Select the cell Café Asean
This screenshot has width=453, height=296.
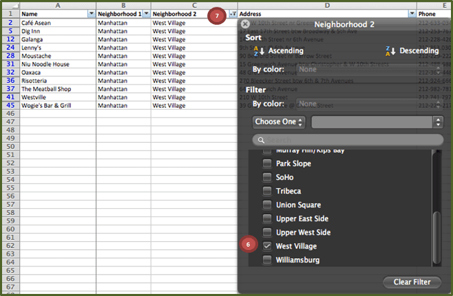point(58,23)
